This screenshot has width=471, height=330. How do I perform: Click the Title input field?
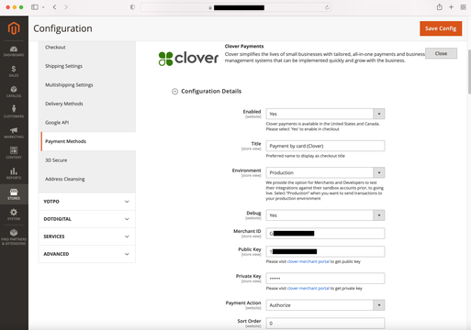tap(325, 146)
